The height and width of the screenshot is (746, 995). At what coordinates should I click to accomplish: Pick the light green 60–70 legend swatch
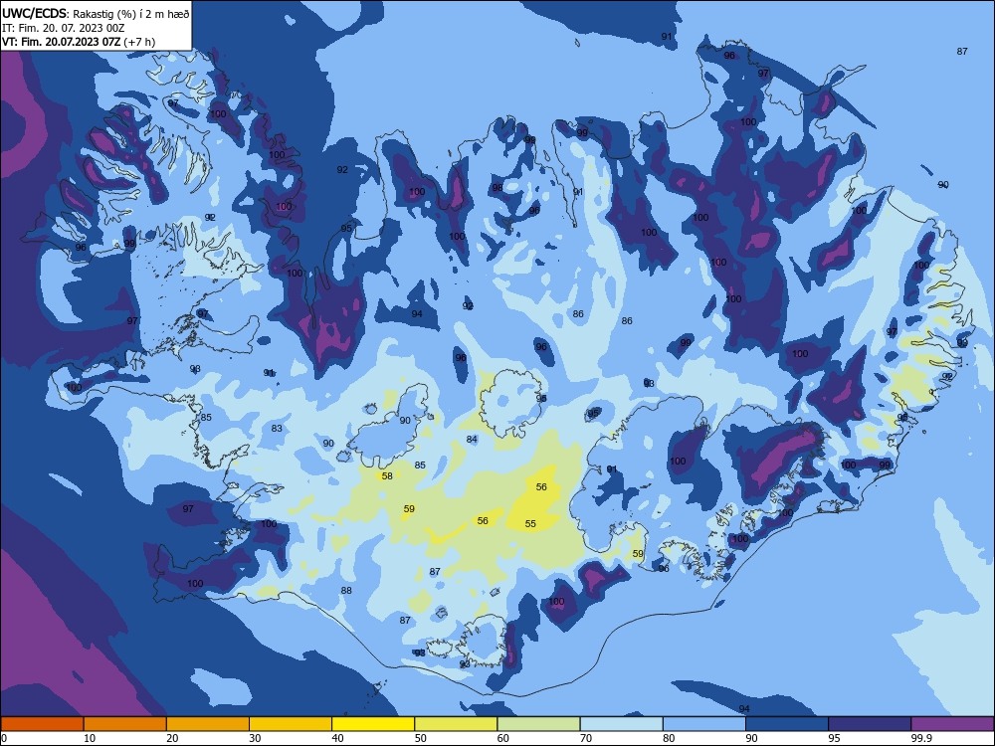(538, 724)
